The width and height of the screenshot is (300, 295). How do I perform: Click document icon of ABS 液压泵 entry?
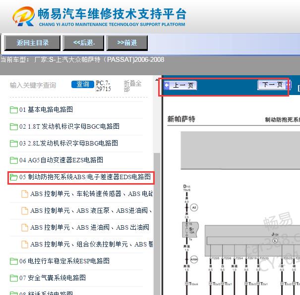click(x=25, y=211)
